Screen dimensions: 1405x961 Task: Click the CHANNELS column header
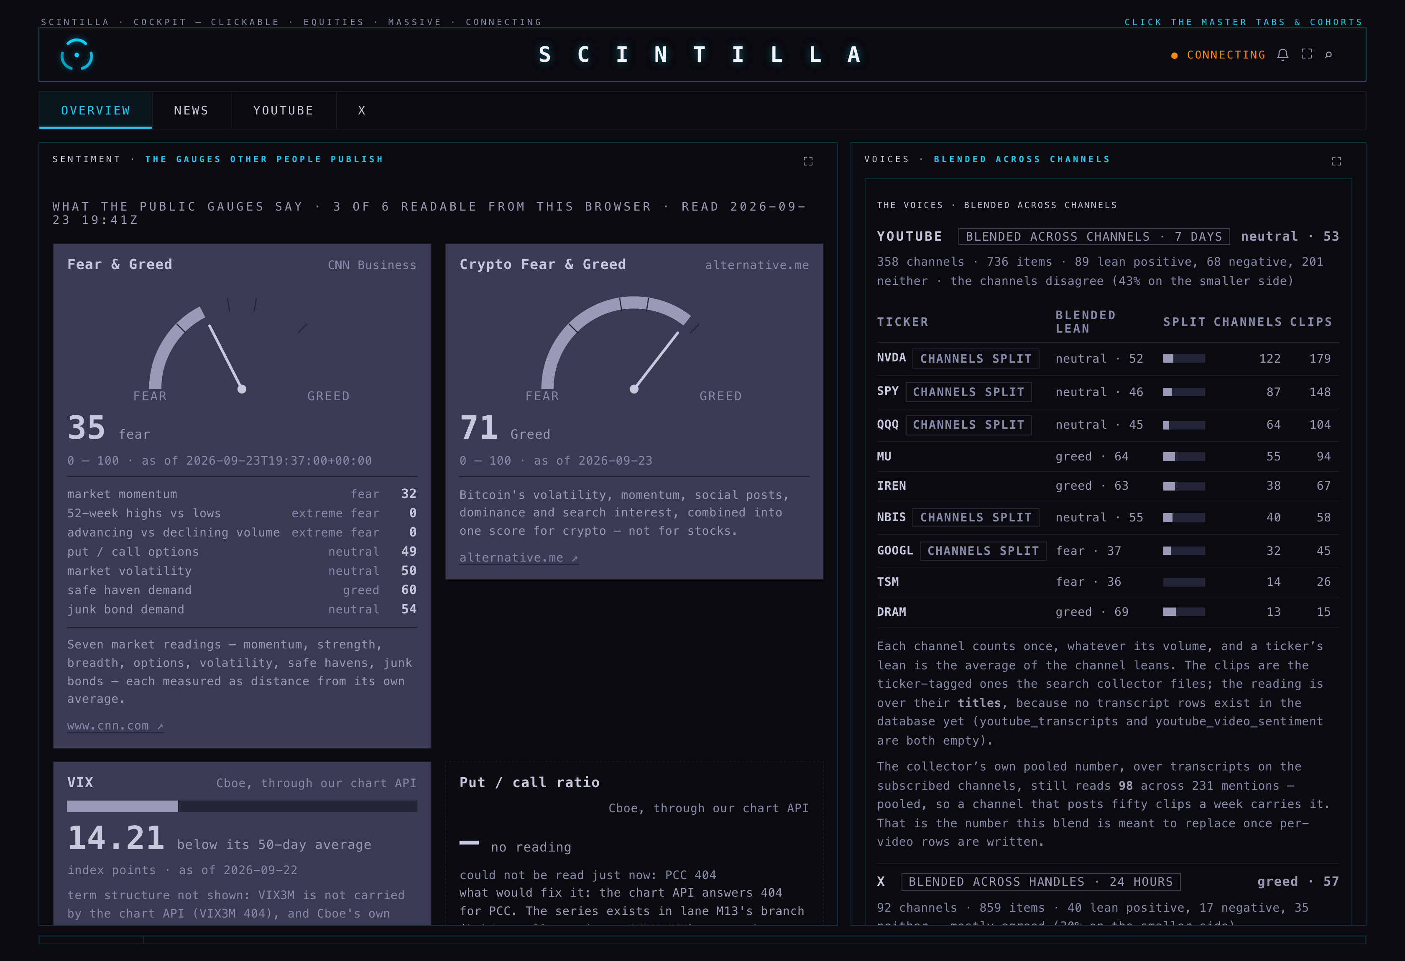tap(1248, 322)
